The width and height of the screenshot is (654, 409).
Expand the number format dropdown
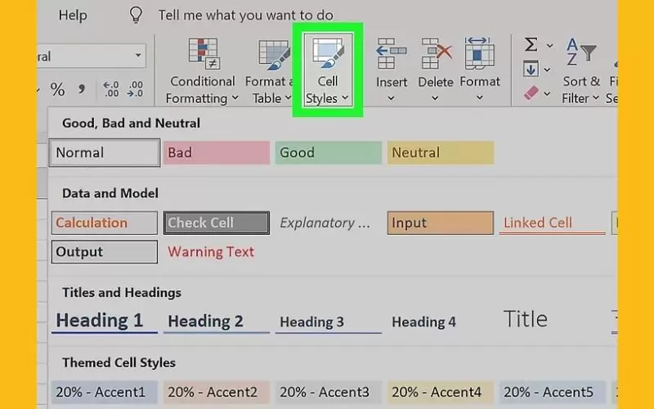point(138,56)
